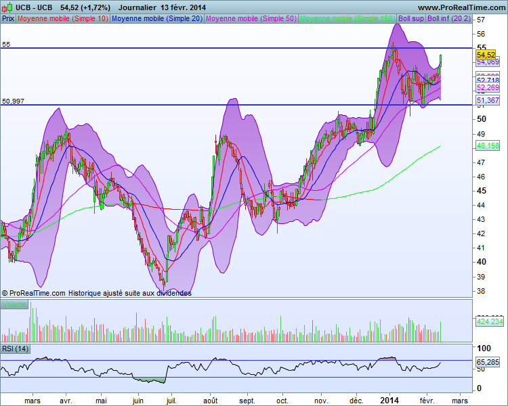Viewport: 508px width, 406px height.
Task: Click the UCB - UCB ticker title
Action: click(34, 7)
